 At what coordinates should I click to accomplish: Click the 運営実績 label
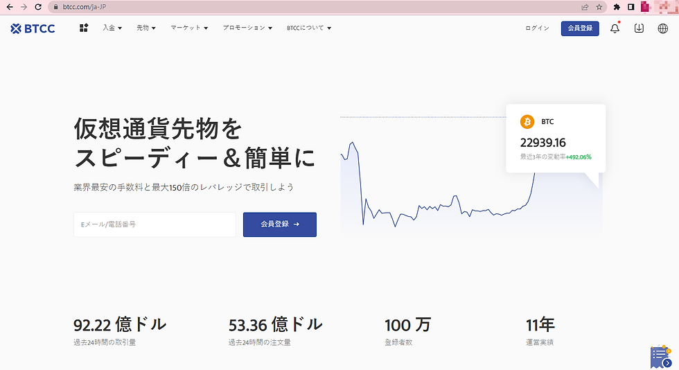[540, 342]
